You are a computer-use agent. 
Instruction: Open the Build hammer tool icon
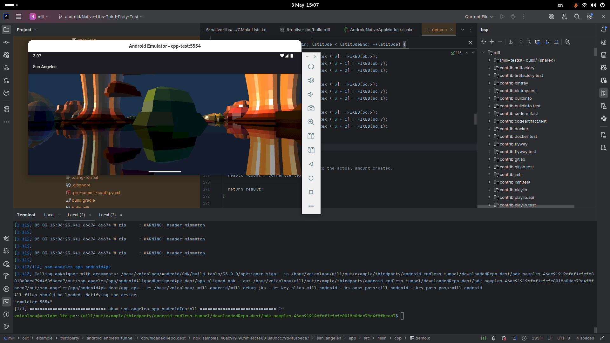coord(6,276)
